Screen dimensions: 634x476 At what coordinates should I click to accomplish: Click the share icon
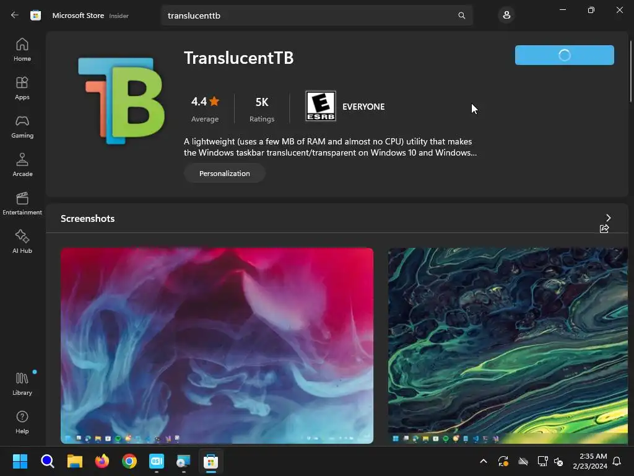pos(604,229)
